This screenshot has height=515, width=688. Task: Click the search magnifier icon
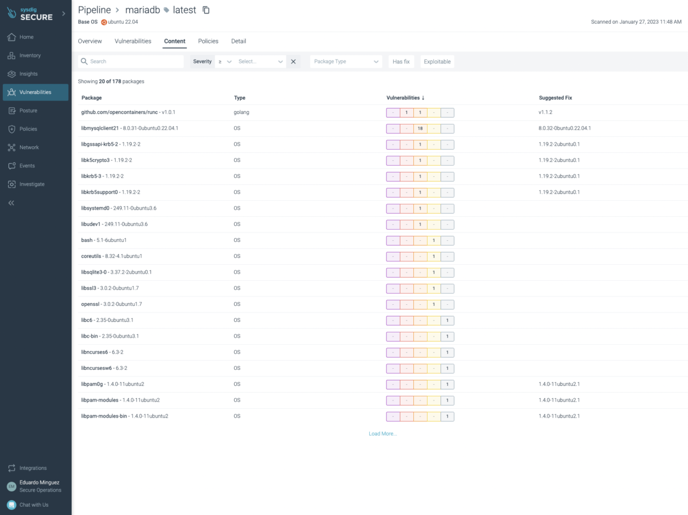[x=84, y=61]
